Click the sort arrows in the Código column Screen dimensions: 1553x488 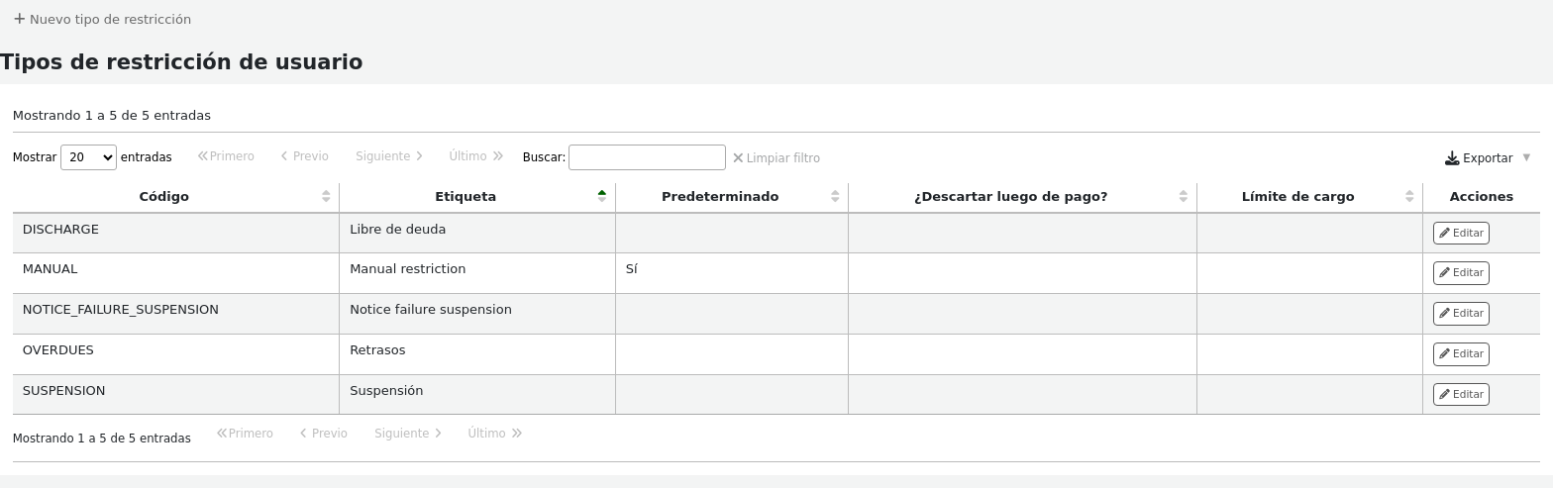click(x=326, y=196)
